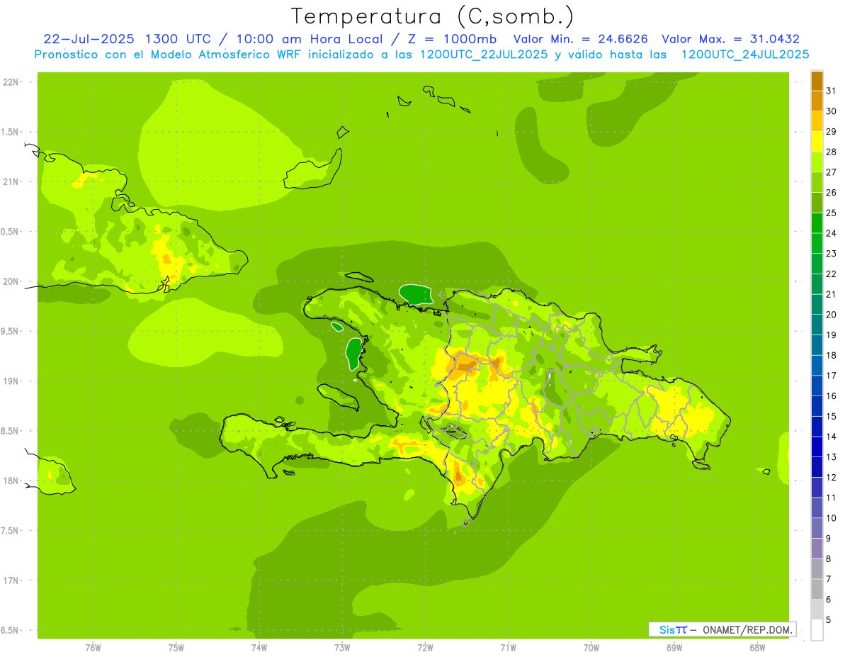Pick the gray scale segment between 6 and 7
The width and height of the screenshot is (850, 657).
(x=817, y=589)
